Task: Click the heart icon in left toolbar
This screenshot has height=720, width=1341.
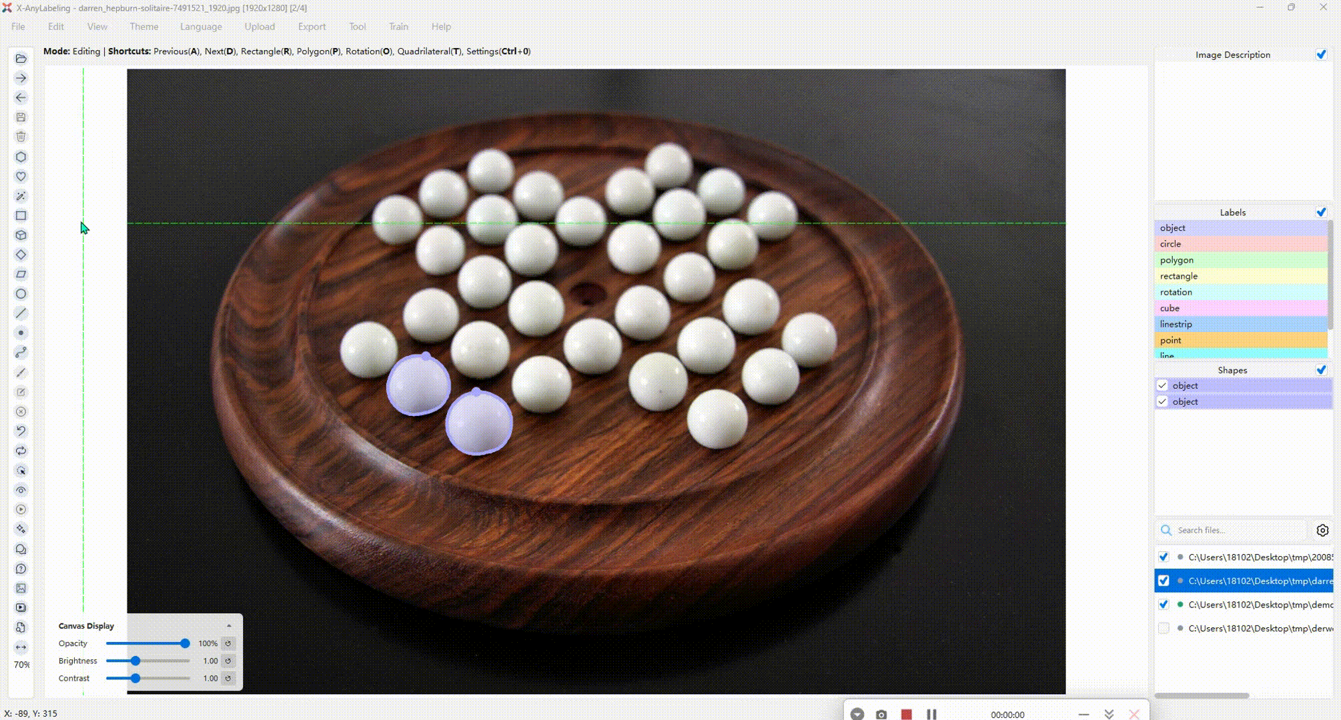Action: point(21,176)
